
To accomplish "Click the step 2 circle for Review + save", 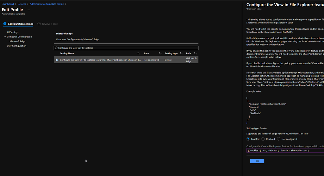I will tap(39, 24).
